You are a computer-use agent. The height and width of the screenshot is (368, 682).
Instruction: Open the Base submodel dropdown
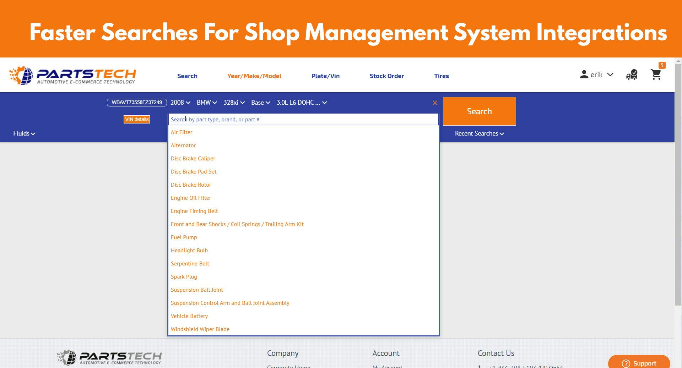pyautogui.click(x=261, y=103)
